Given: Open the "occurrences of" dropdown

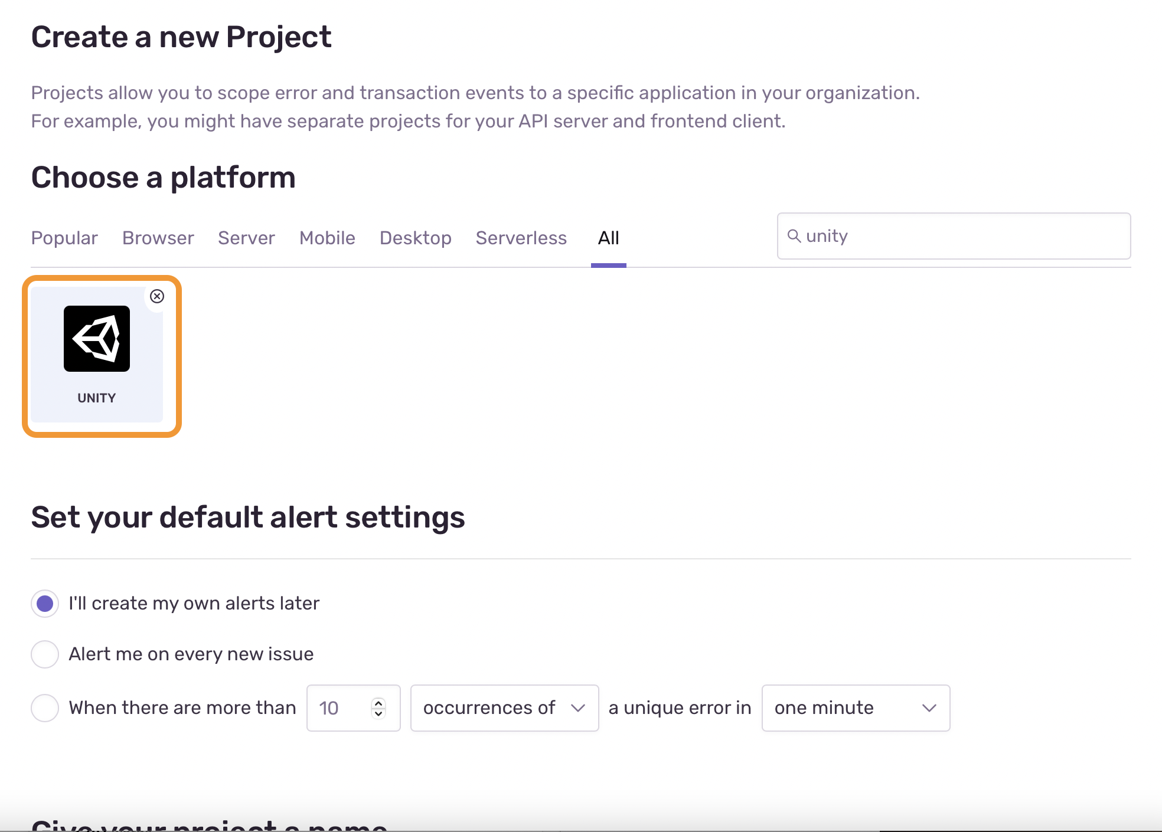Looking at the screenshot, I should click(x=504, y=708).
